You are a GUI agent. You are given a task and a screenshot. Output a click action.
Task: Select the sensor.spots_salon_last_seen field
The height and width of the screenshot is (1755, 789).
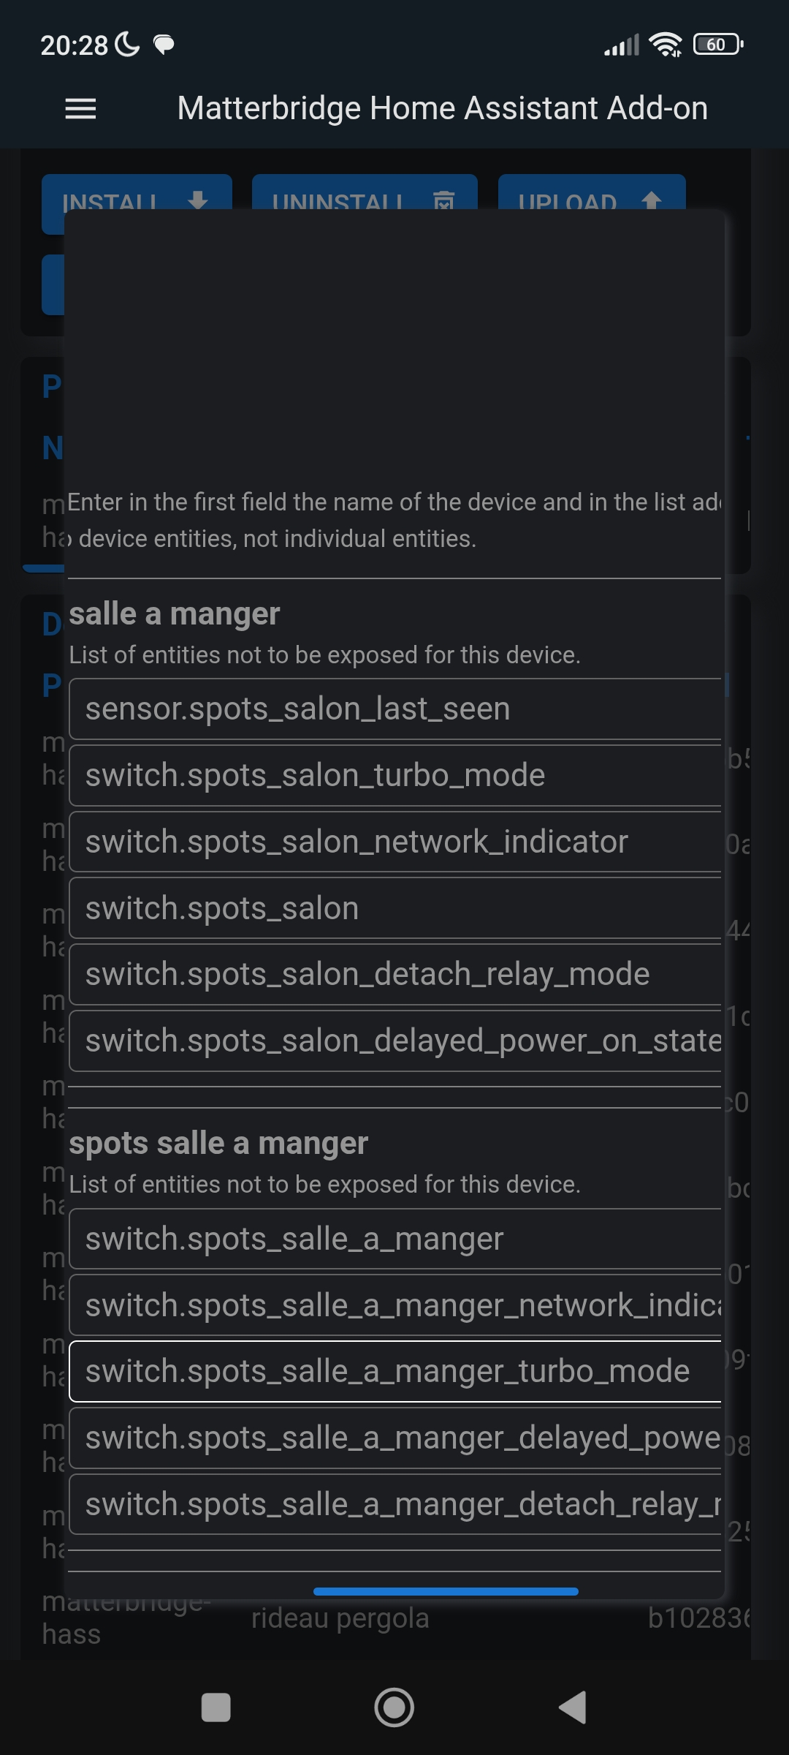click(x=394, y=709)
